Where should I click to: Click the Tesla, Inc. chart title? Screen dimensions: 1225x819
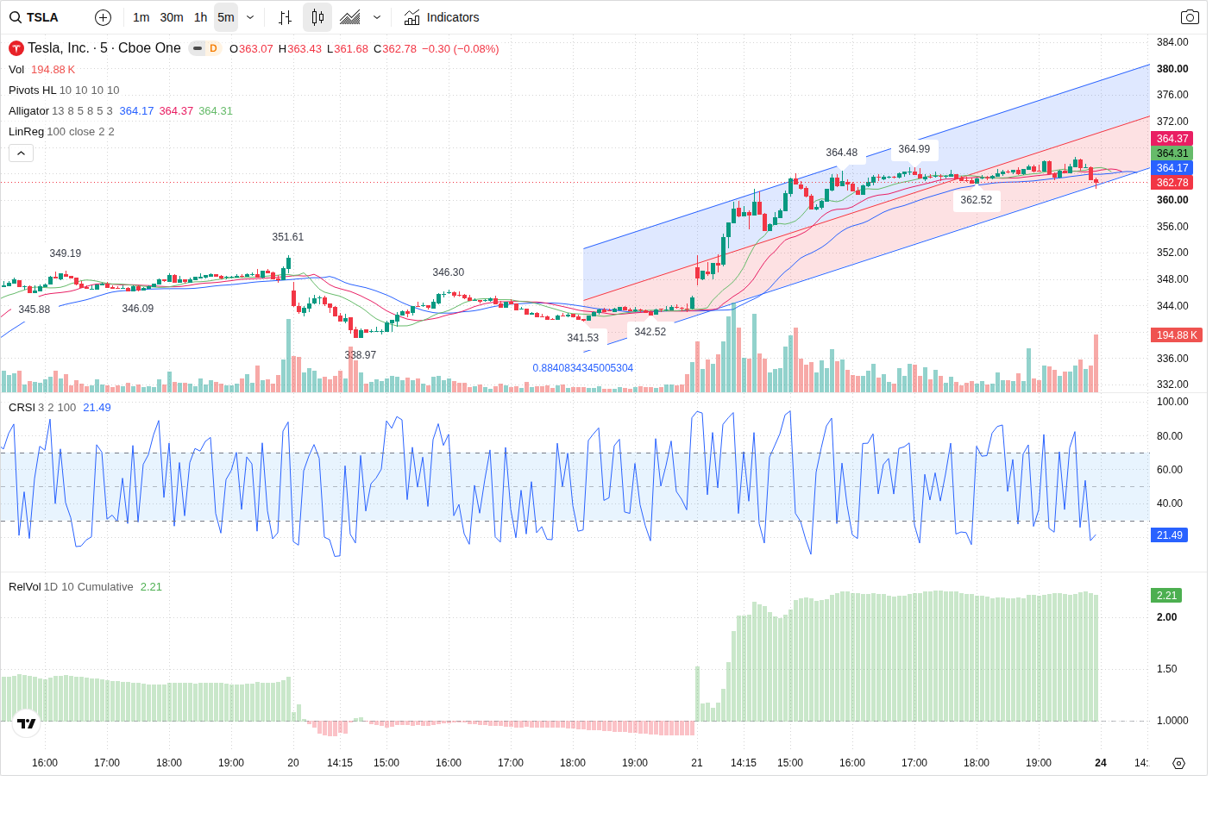tap(104, 48)
